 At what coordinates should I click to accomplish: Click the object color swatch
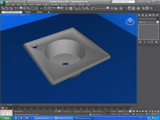(x=158, y=19)
